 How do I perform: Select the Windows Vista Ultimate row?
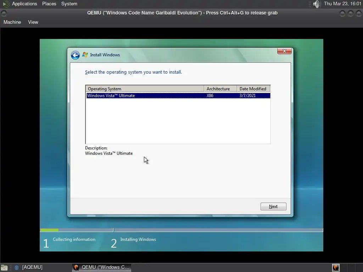[178, 96]
